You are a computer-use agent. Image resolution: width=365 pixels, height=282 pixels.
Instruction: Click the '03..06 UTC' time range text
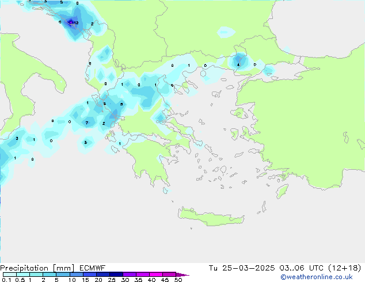pos(302,268)
